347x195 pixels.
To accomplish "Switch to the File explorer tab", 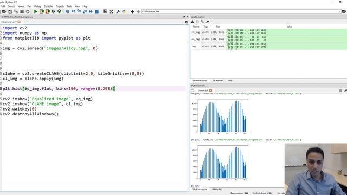I will 217,81.
